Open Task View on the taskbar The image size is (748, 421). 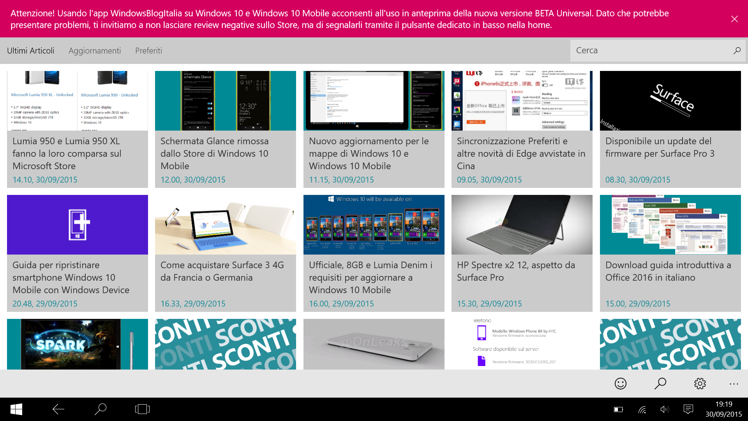142,409
